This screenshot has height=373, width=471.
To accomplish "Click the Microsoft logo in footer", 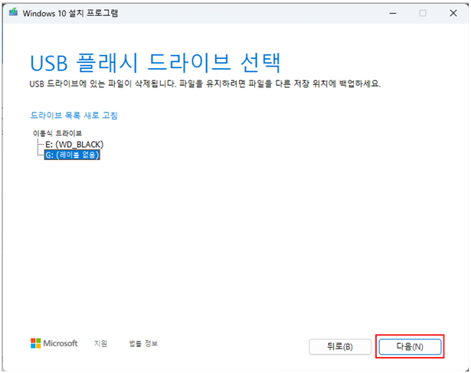I will tap(54, 343).
